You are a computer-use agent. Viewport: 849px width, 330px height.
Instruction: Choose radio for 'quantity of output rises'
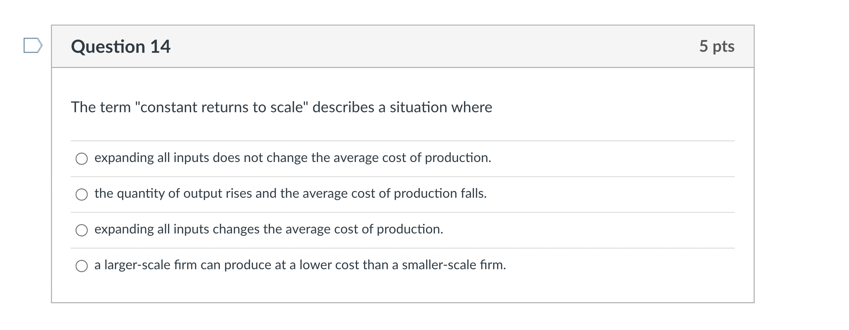[82, 194]
